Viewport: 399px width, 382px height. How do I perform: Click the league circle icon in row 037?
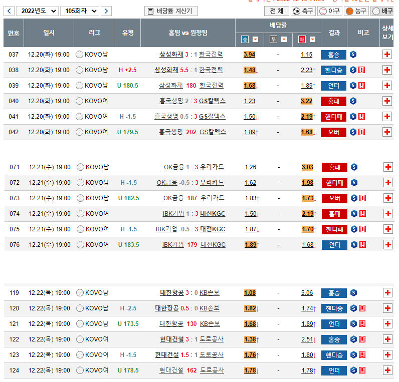79,55
